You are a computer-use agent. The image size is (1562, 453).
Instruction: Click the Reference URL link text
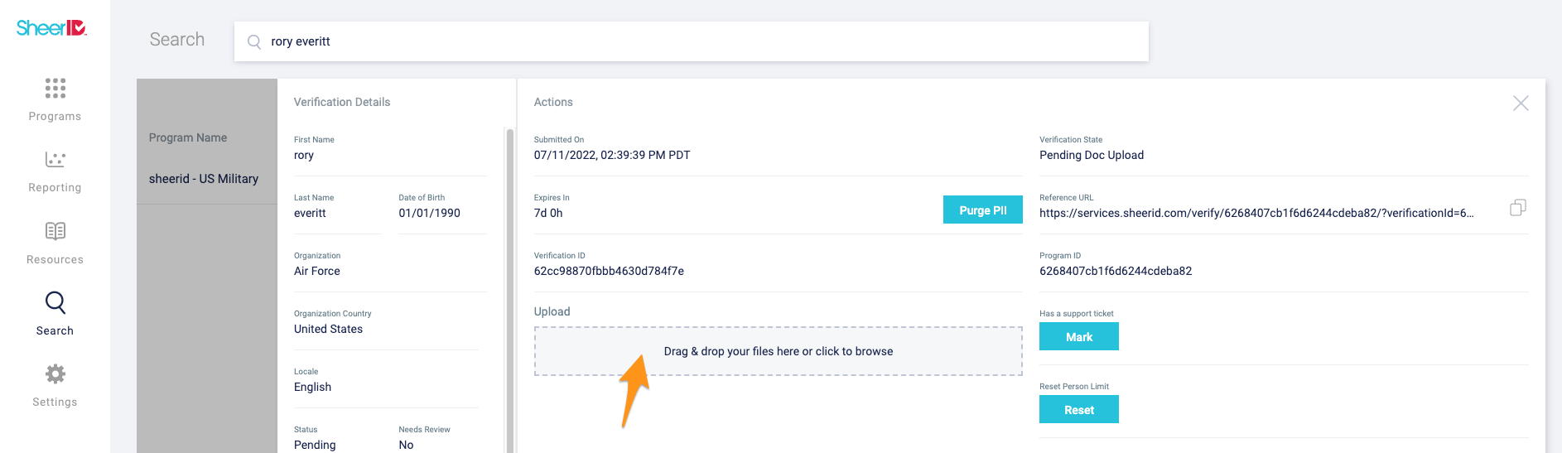pyautogui.click(x=1256, y=214)
